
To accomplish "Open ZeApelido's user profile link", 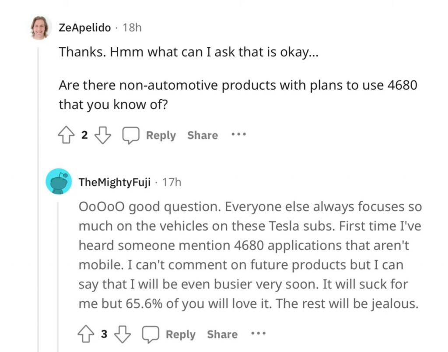I will point(84,28).
